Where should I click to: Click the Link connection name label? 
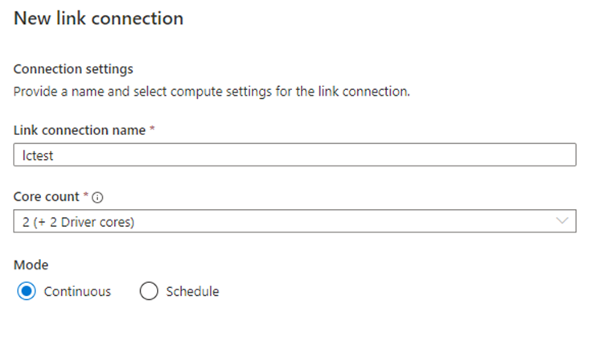[80, 130]
